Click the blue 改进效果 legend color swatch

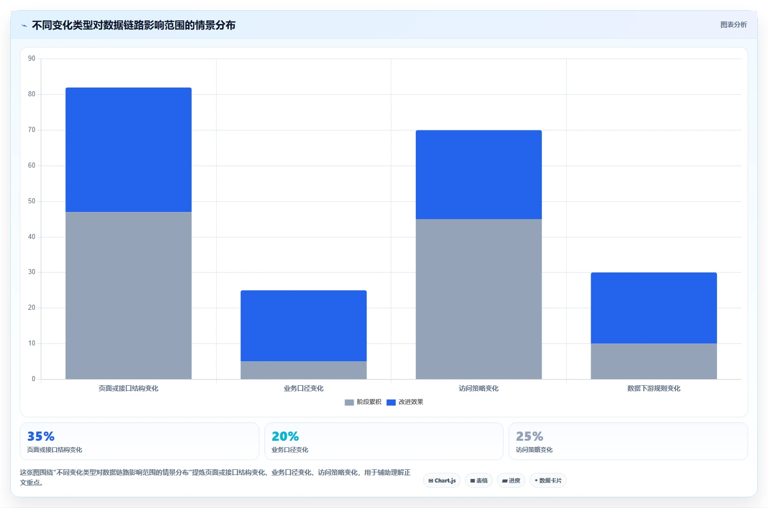tap(391, 403)
